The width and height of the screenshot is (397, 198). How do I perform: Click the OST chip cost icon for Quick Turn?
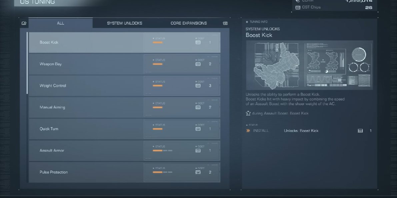pos(198,129)
